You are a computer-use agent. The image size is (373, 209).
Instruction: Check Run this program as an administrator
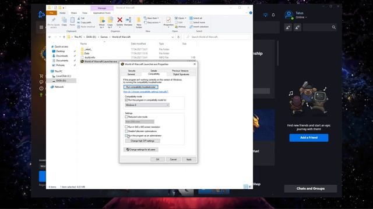(x=126, y=135)
